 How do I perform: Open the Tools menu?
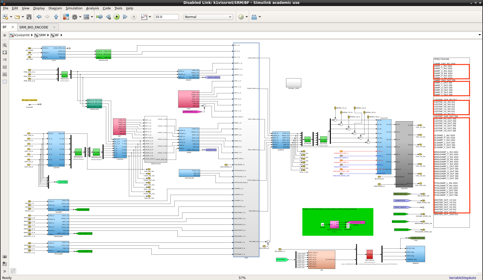[x=118, y=8]
